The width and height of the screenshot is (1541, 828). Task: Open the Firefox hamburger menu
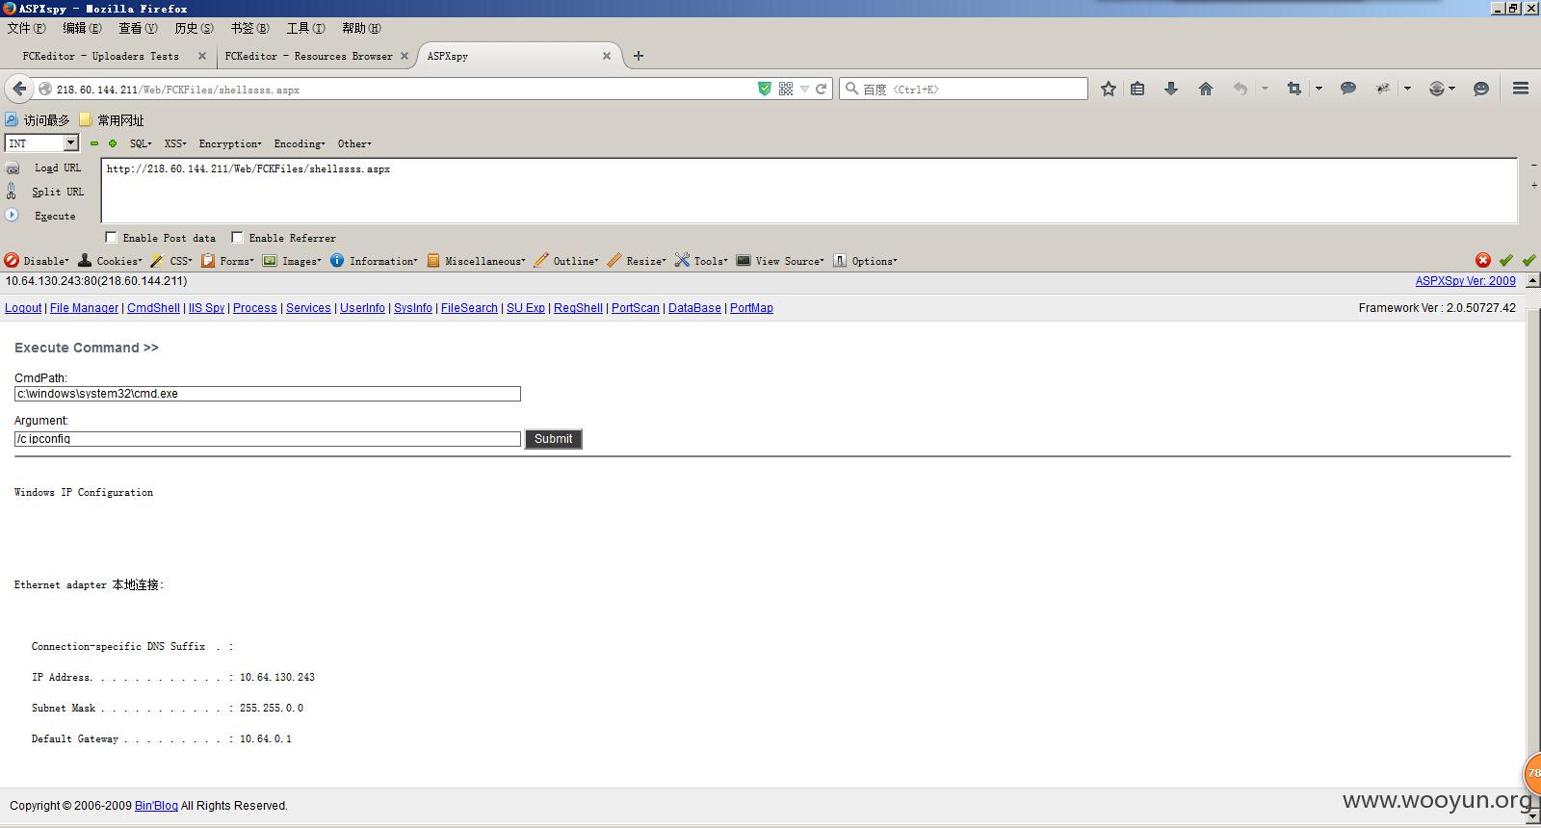pyautogui.click(x=1521, y=89)
